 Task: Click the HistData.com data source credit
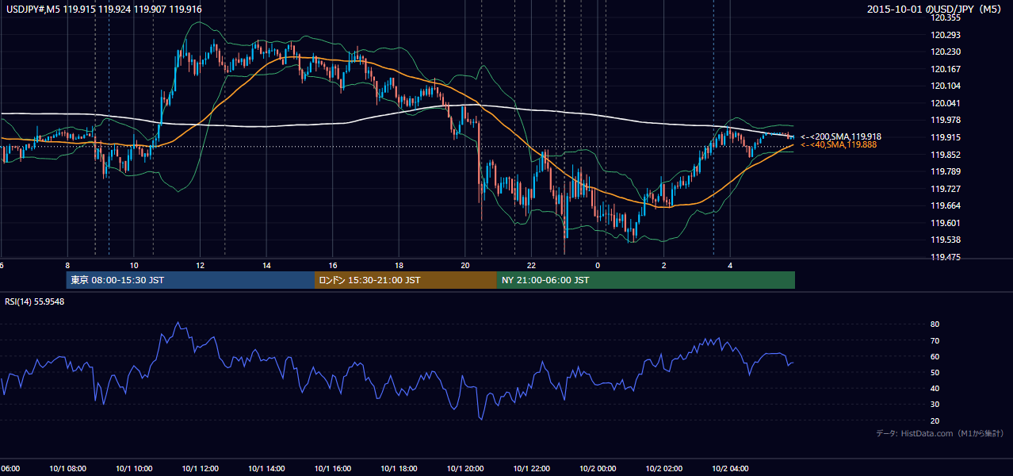point(940,433)
